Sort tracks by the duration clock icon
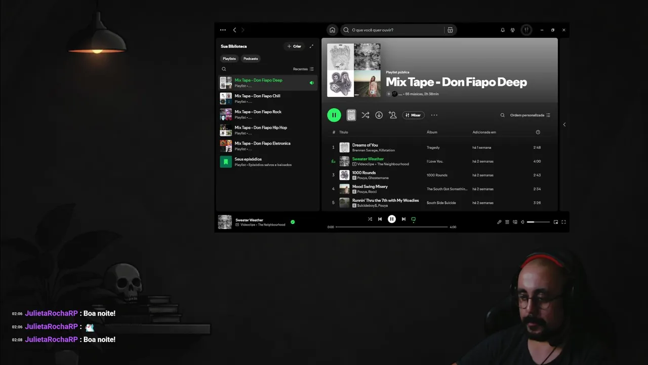This screenshot has height=365, width=648. pos(538,132)
